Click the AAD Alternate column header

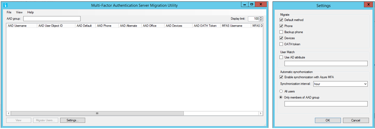(x=130, y=26)
